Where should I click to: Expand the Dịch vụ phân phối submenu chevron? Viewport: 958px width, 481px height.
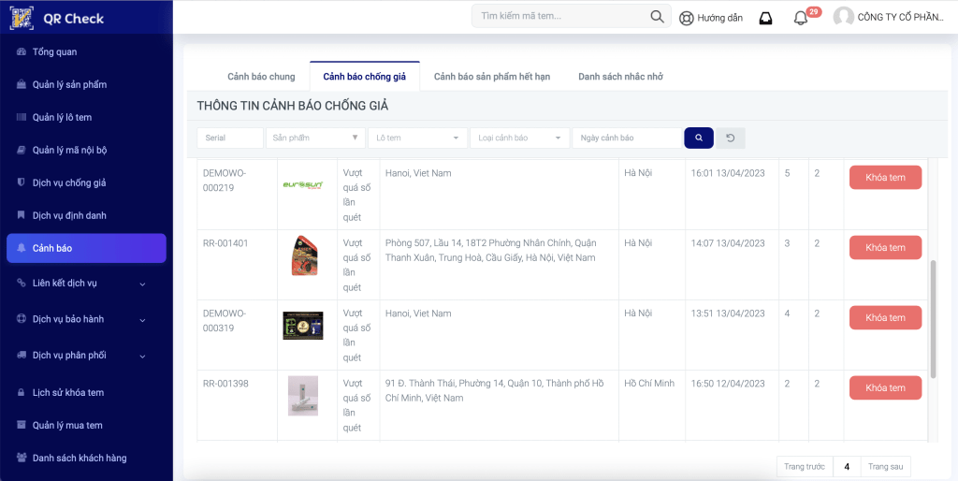pos(142,357)
